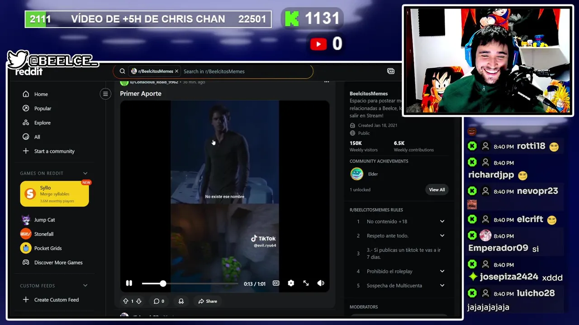579x325 pixels.
Task: Click the Pocket Grids game icon
Action: pos(26,248)
